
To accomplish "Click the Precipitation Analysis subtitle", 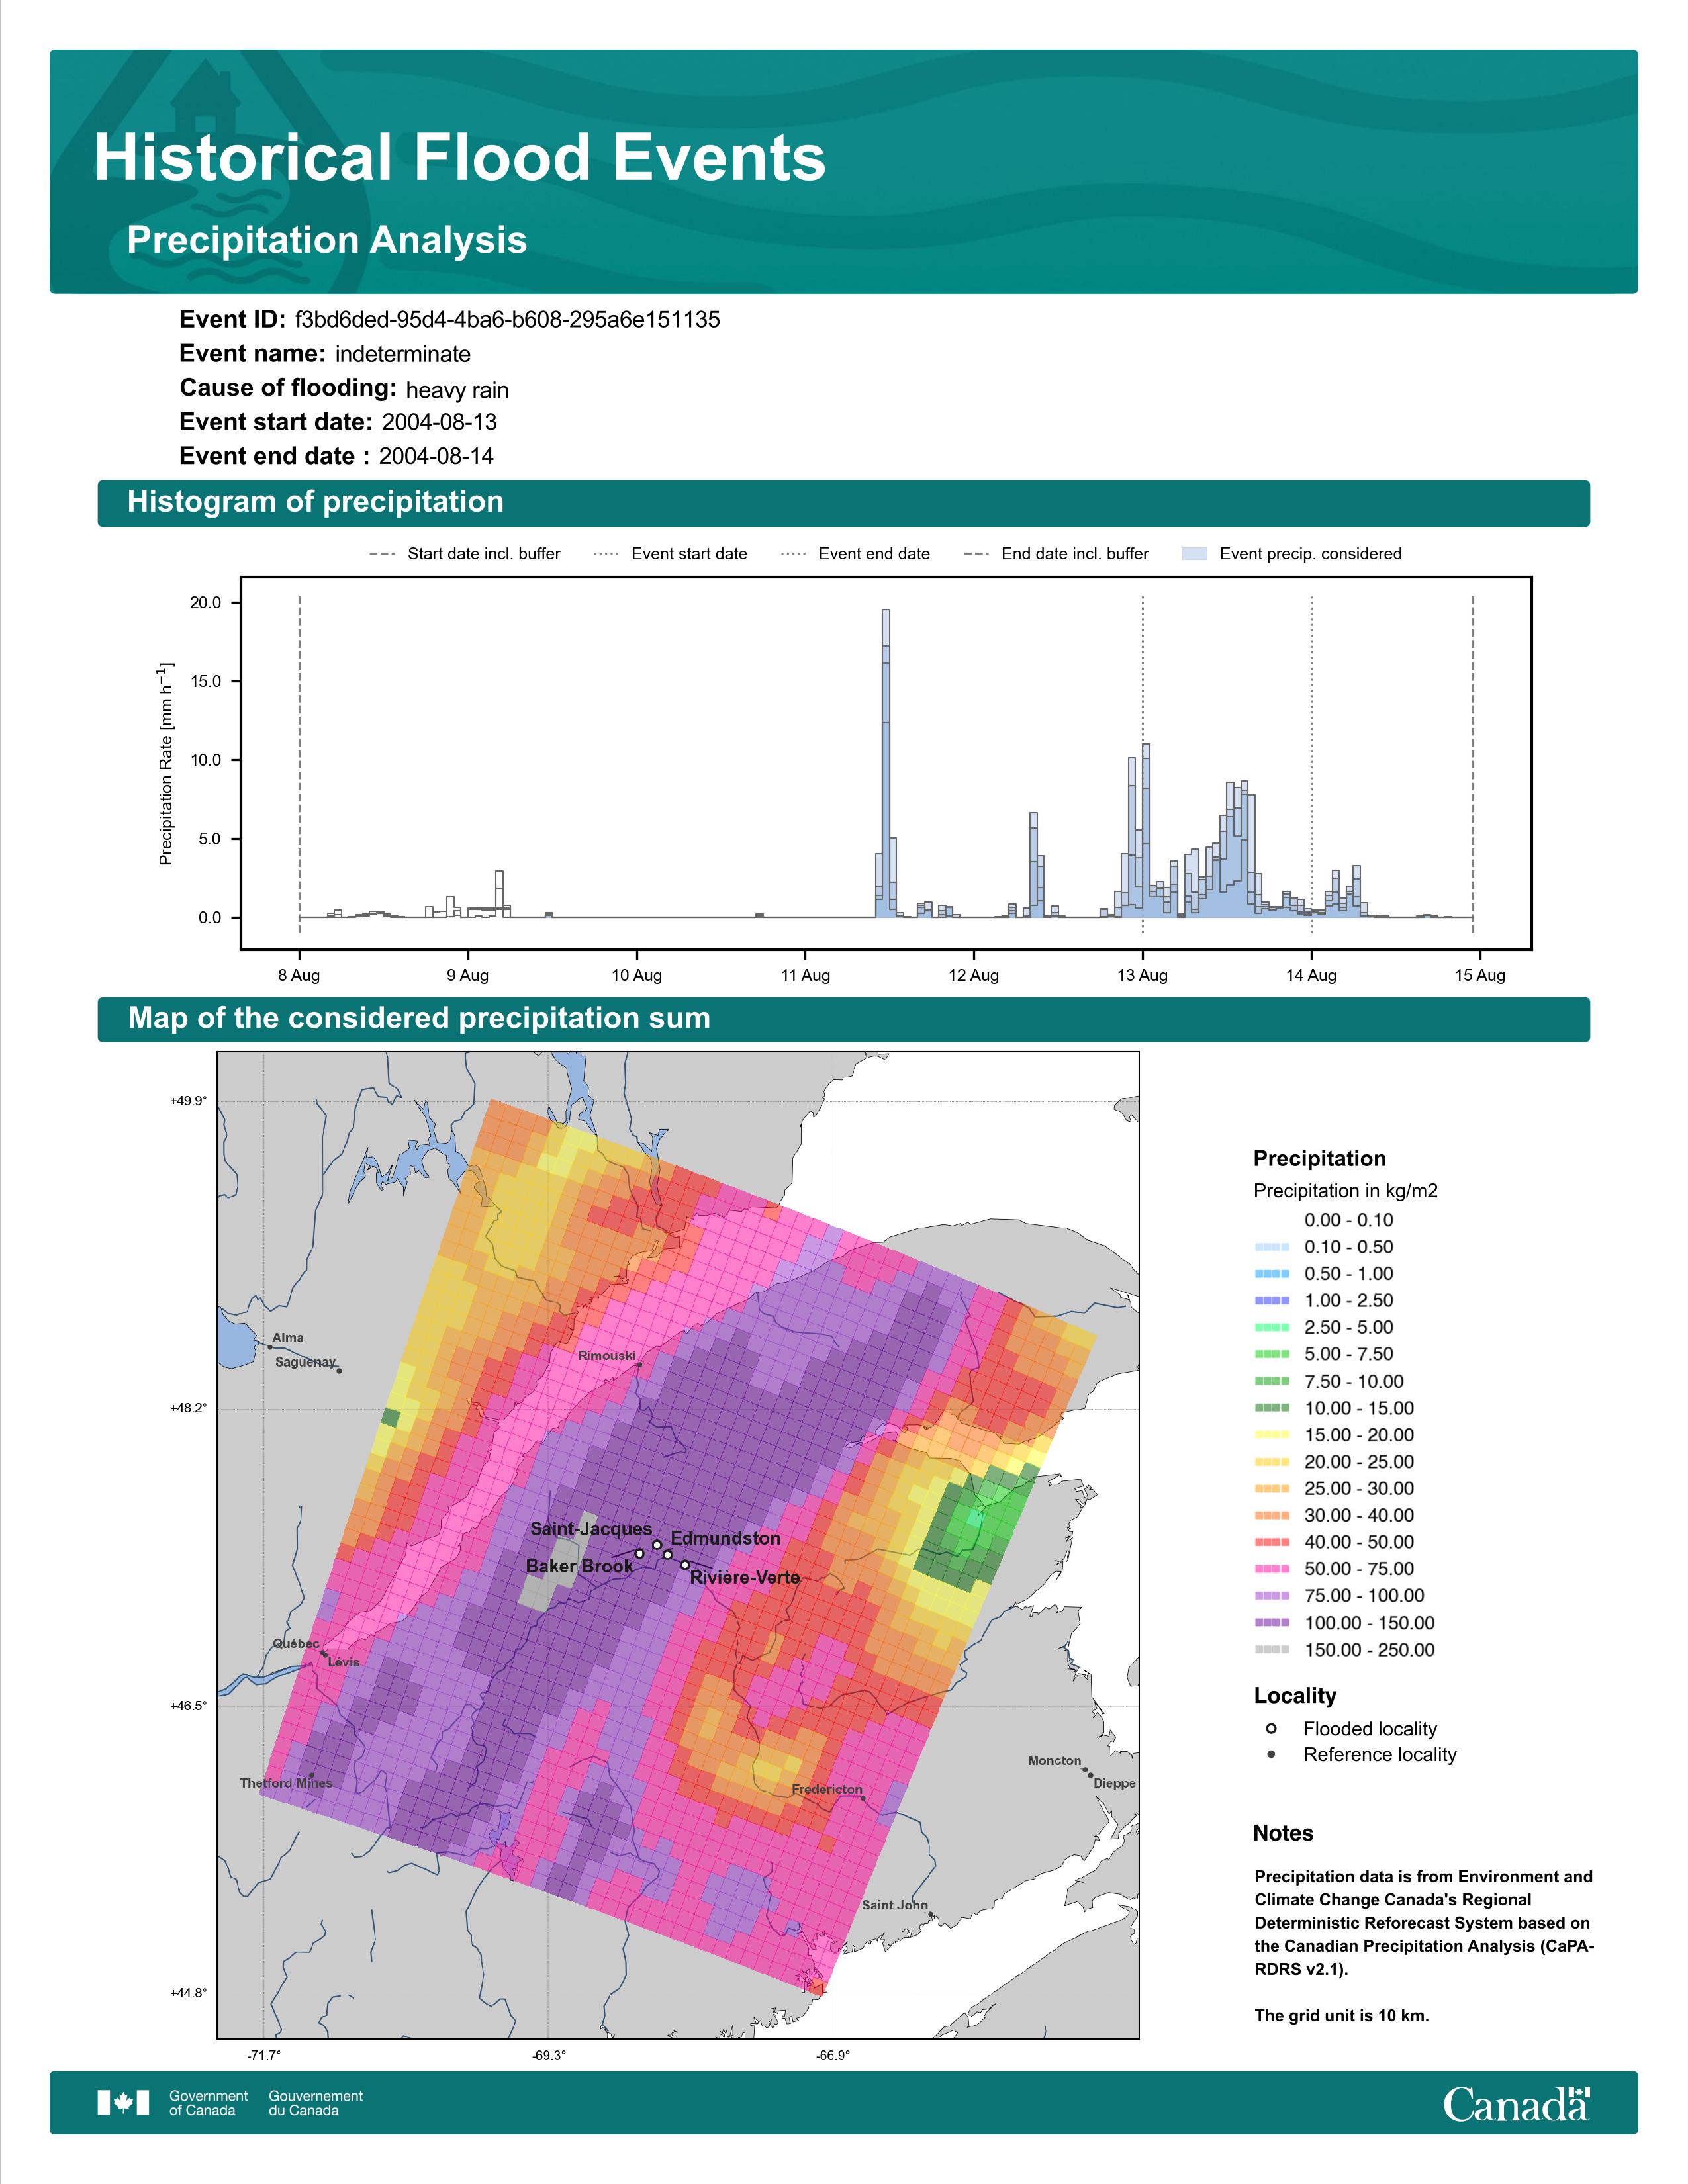I will [327, 240].
